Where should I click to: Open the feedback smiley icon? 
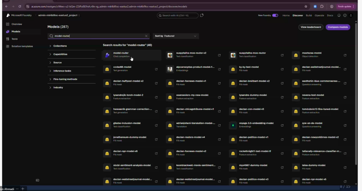345,16
